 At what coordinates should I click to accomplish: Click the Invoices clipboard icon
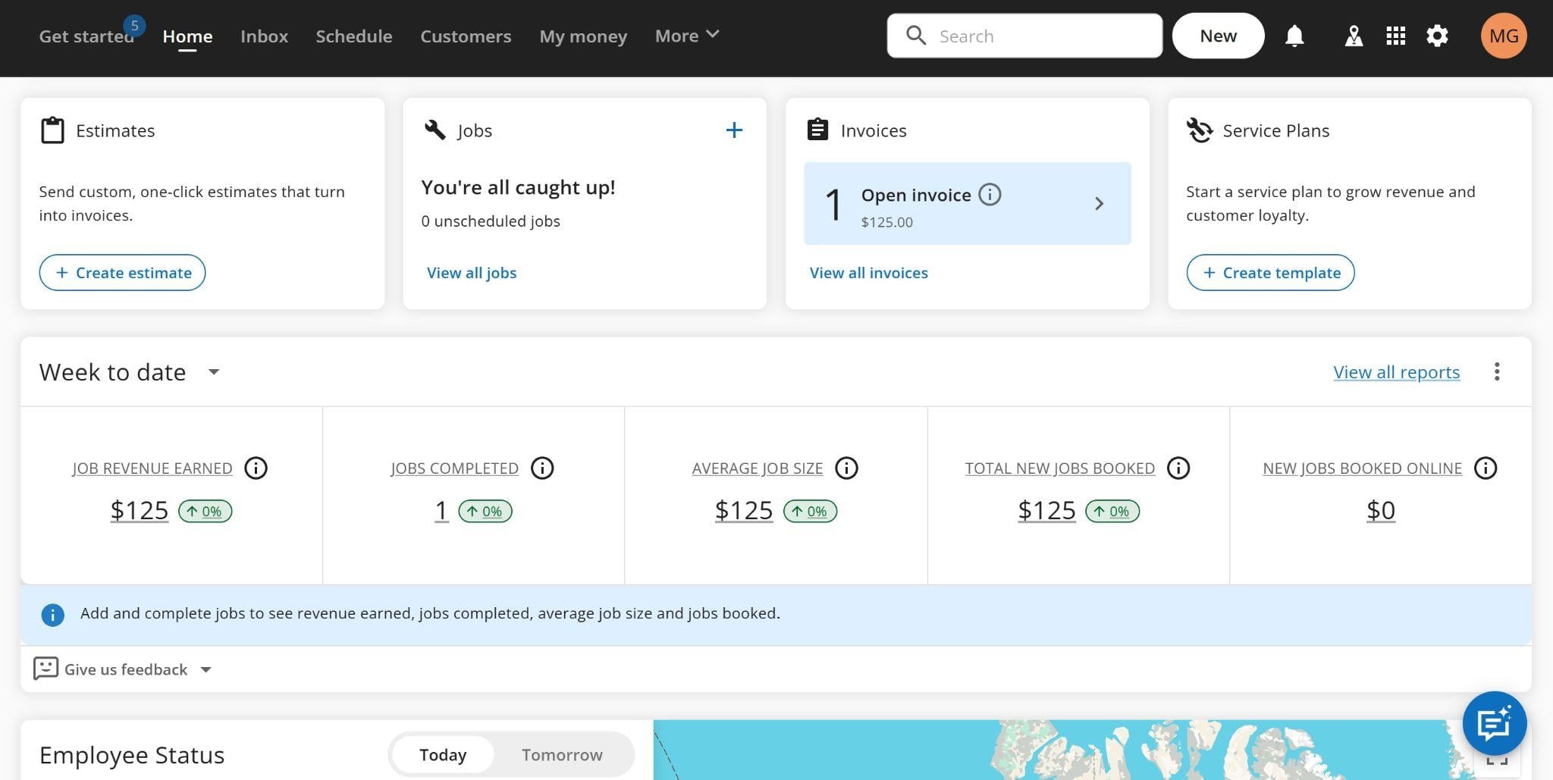[817, 130]
